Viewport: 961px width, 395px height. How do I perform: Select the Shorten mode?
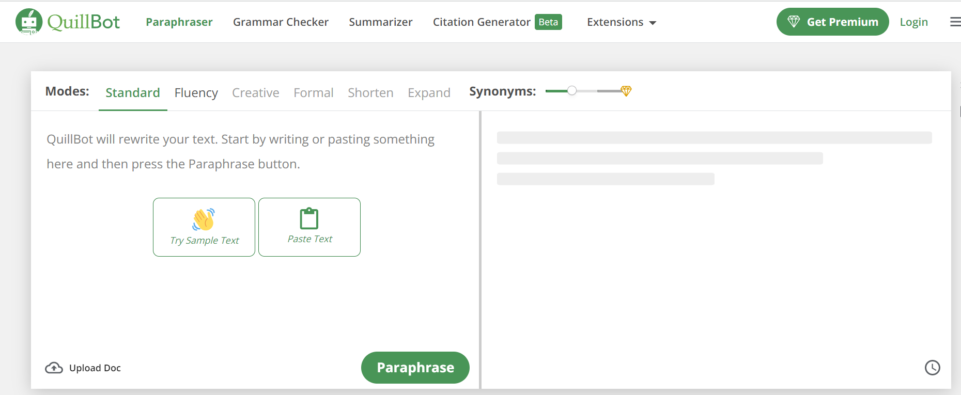coord(370,92)
